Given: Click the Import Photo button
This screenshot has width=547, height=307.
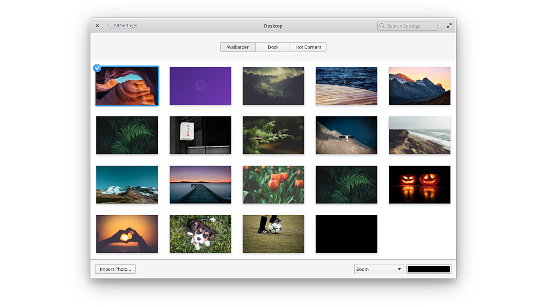Looking at the screenshot, I should tap(115, 269).
